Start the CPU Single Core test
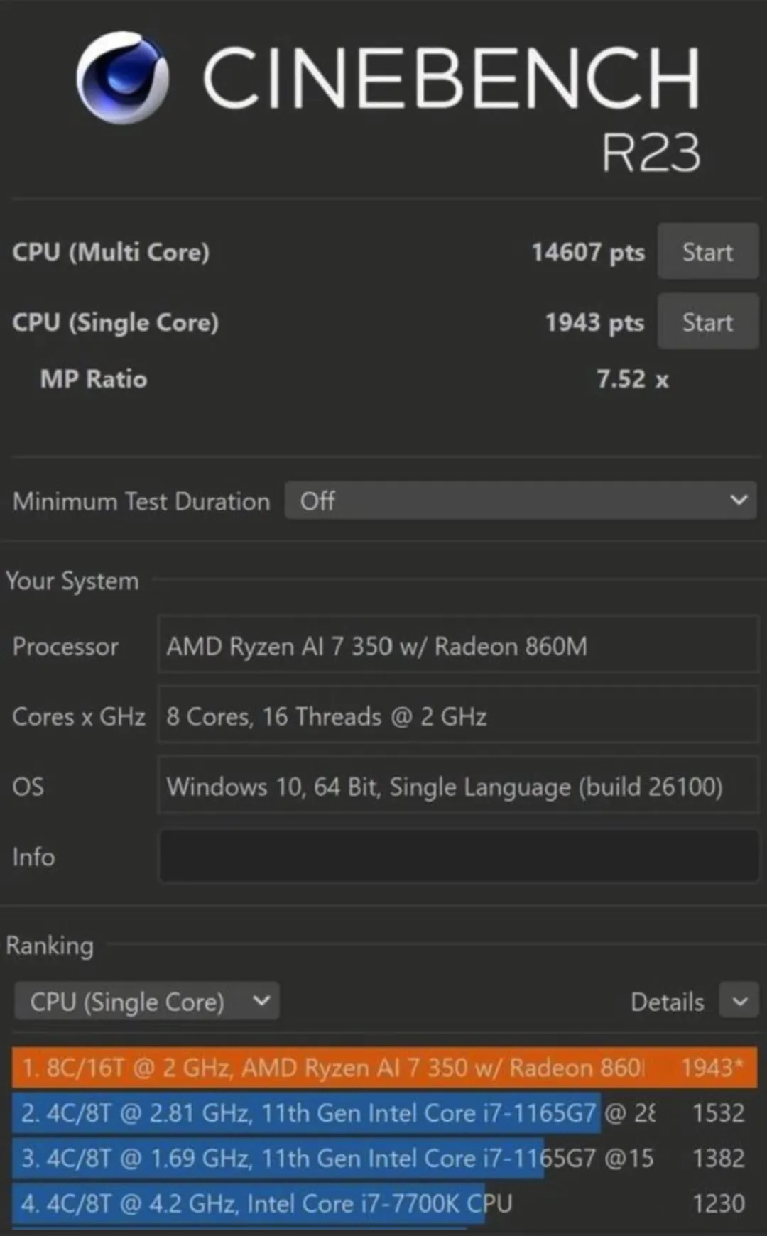This screenshot has width=767, height=1236. click(707, 322)
